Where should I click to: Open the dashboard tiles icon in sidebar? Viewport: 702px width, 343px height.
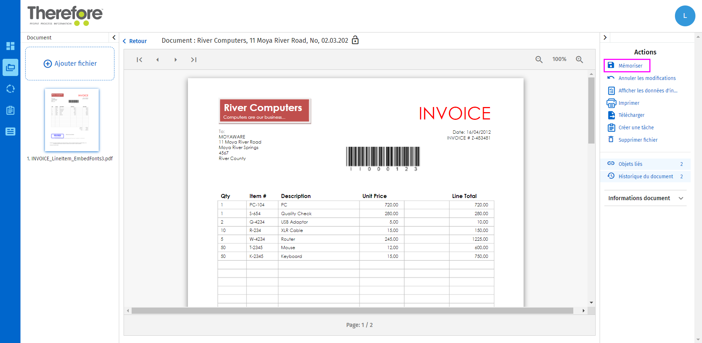(x=10, y=46)
